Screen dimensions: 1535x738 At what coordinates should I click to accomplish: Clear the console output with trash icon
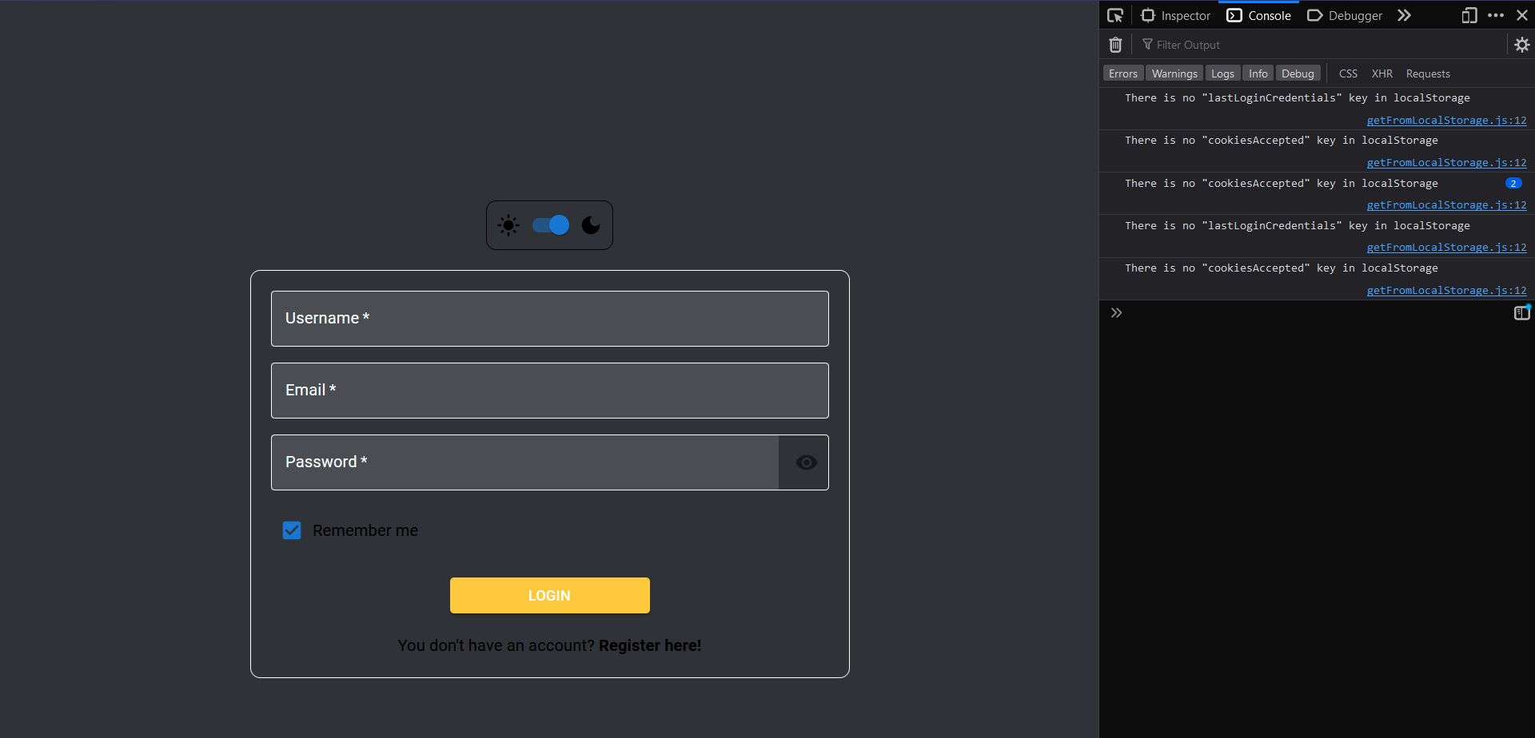(x=1115, y=45)
